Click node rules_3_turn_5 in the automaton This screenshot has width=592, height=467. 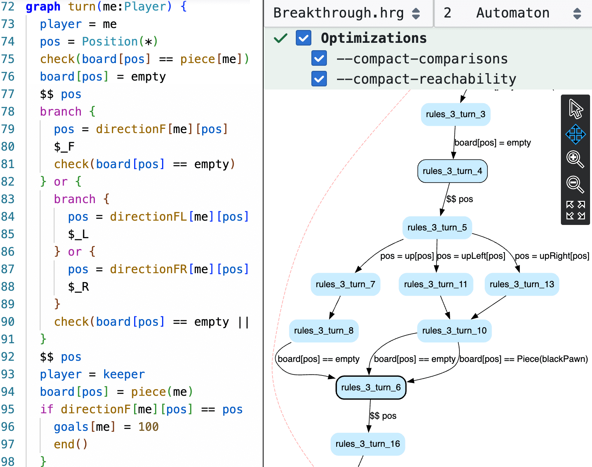(437, 228)
